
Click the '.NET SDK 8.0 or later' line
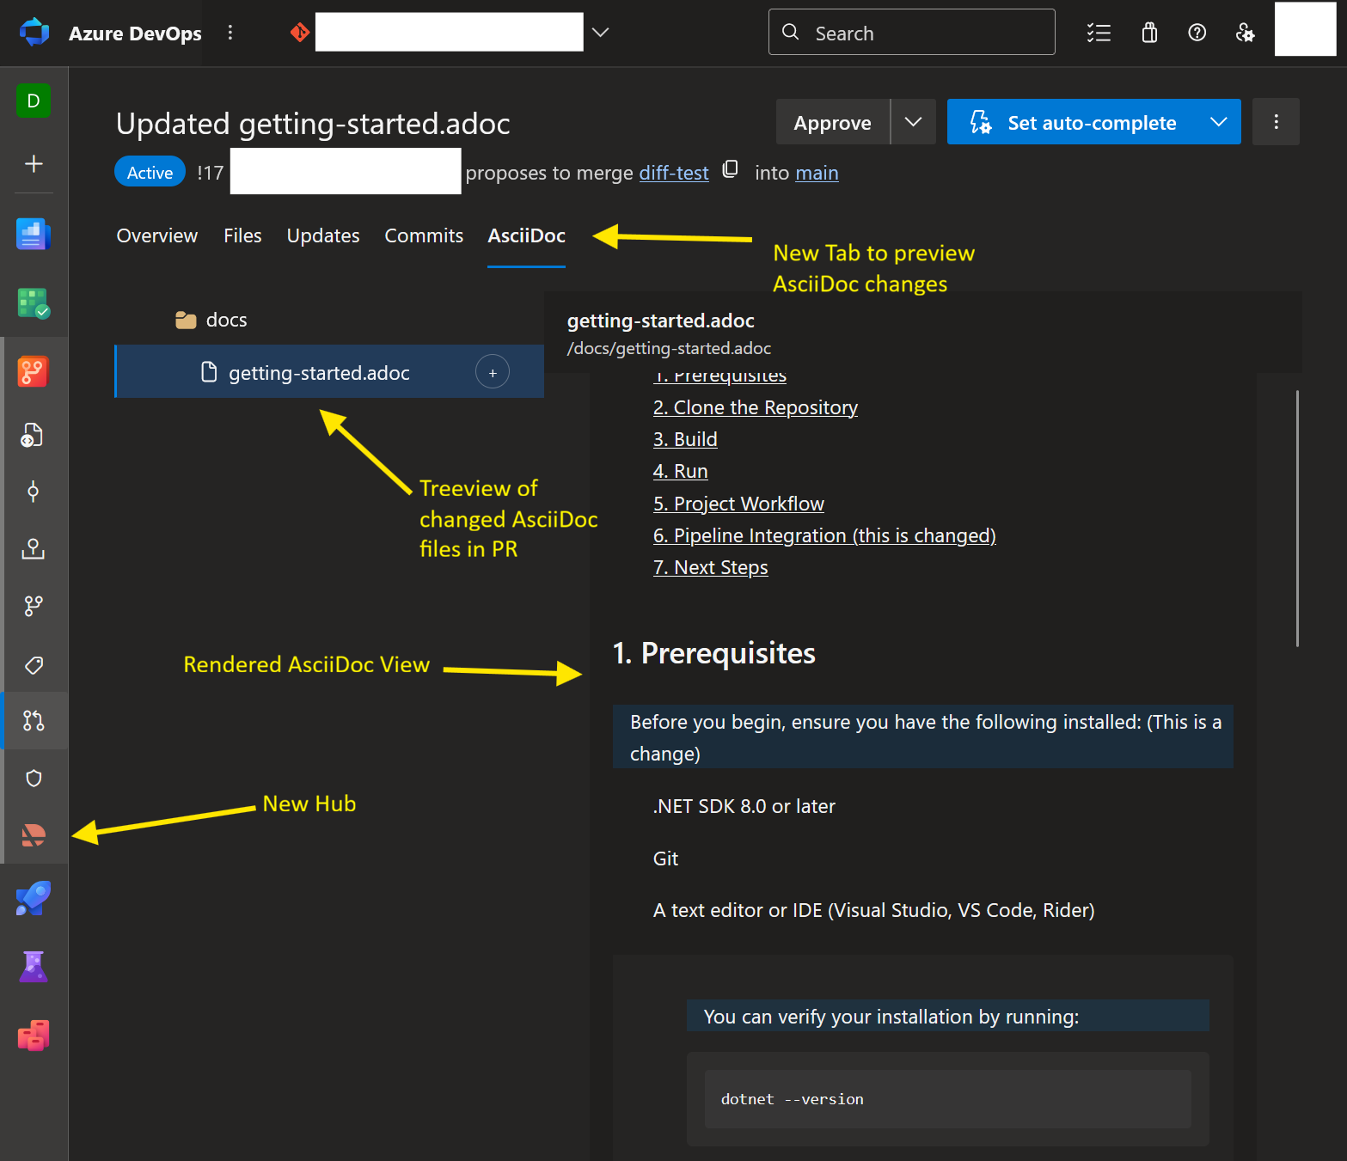pyautogui.click(x=744, y=806)
